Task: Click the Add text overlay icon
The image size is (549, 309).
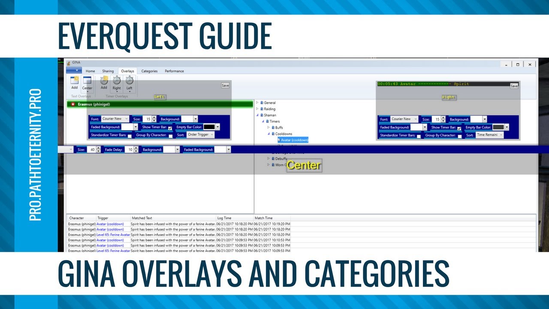Action: [75, 80]
